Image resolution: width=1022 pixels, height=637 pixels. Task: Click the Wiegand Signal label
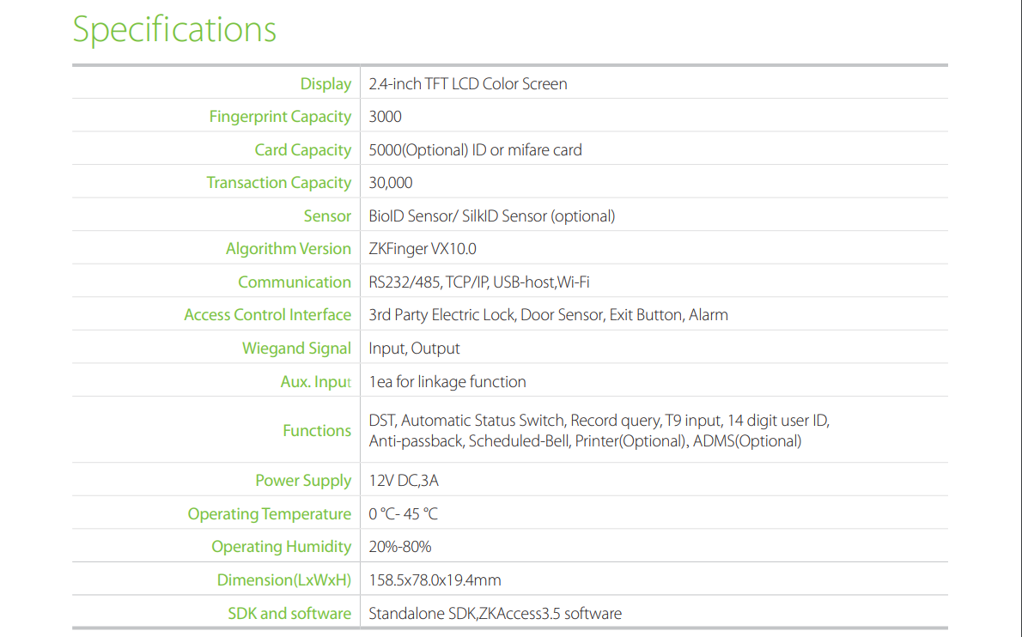coord(296,349)
